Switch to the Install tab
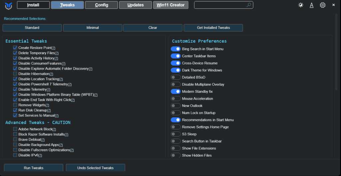 tap(33, 5)
